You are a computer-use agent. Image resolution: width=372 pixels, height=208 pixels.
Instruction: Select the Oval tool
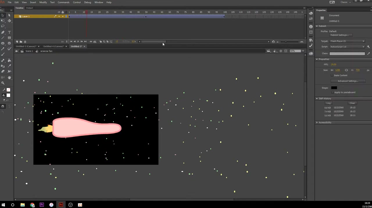click(3, 43)
